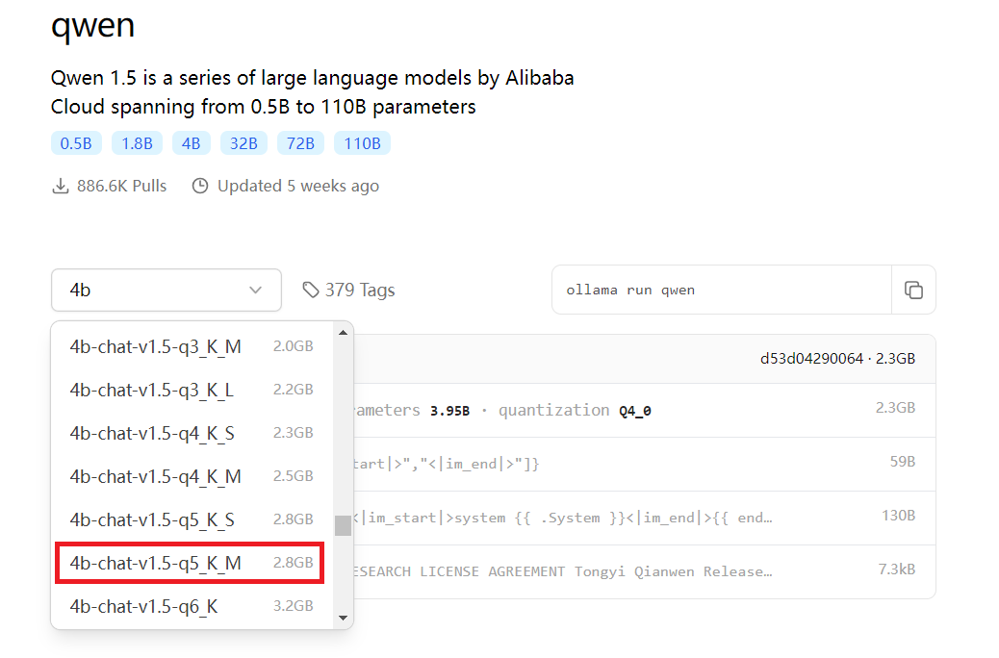The image size is (999, 658).
Task: Choose 4b-chat-v1.5-q3_K_M from the list
Action: pos(192,346)
